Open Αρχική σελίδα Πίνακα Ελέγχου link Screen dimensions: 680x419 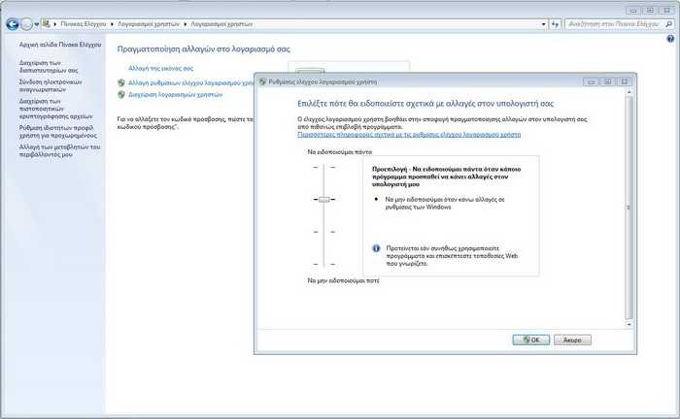(60, 45)
